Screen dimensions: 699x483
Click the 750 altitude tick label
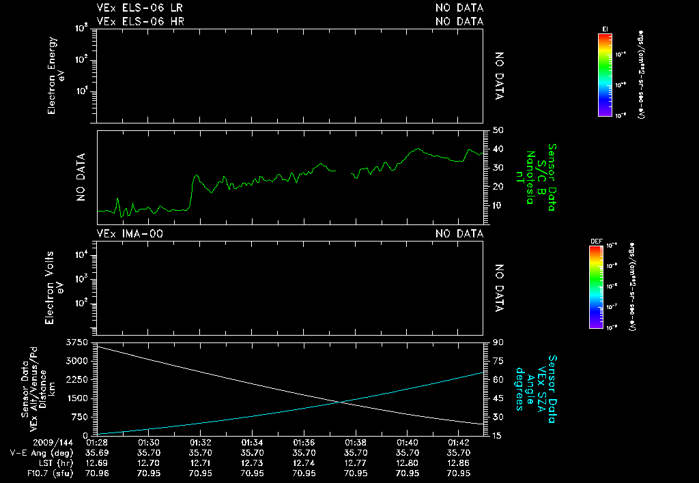(x=79, y=417)
